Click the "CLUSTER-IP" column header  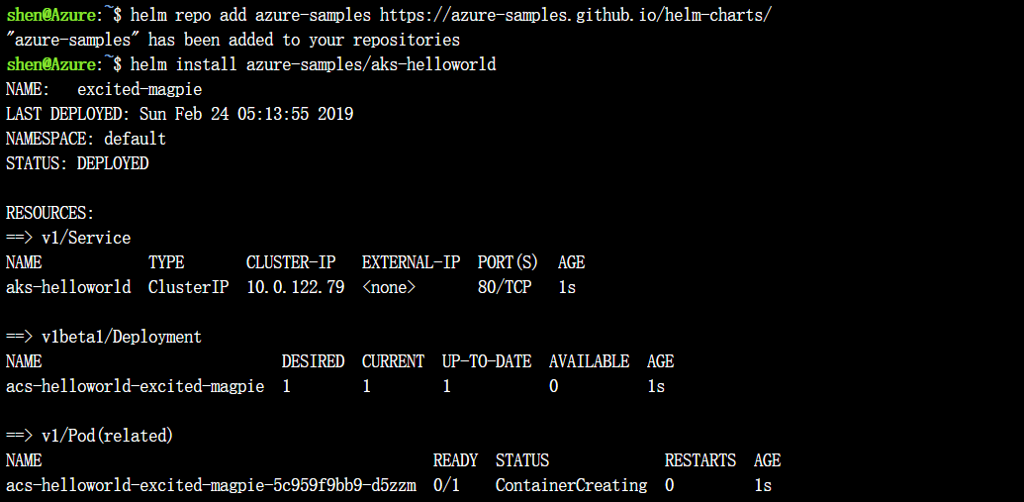291,262
